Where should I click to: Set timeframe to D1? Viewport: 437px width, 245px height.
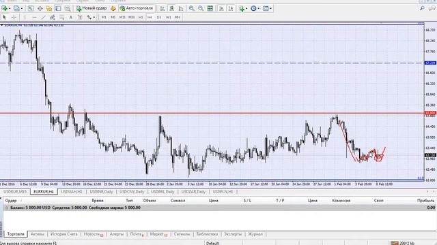tap(159, 17)
